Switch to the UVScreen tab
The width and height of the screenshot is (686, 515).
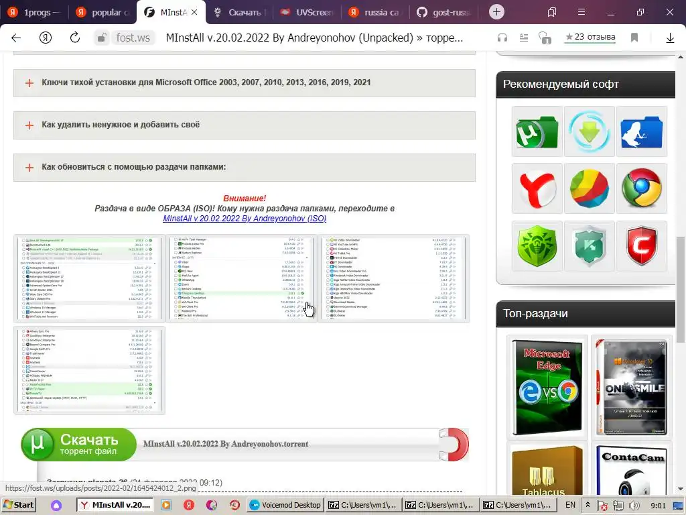pyautogui.click(x=307, y=12)
